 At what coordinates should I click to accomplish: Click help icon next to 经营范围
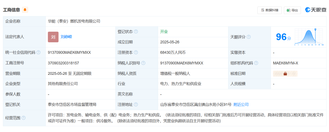(x=23, y=118)
